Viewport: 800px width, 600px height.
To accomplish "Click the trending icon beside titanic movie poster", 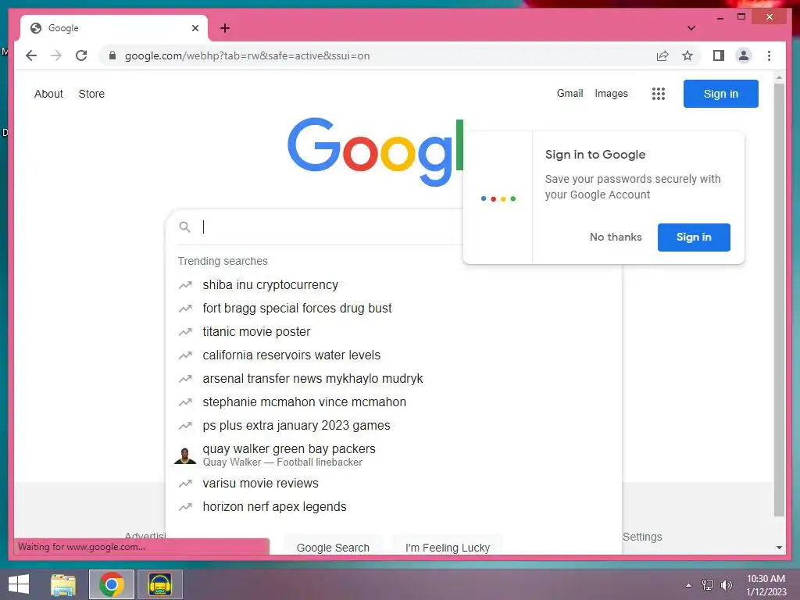I will click(185, 332).
